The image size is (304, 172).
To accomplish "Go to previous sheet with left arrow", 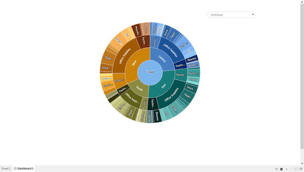I will tap(286, 169).
